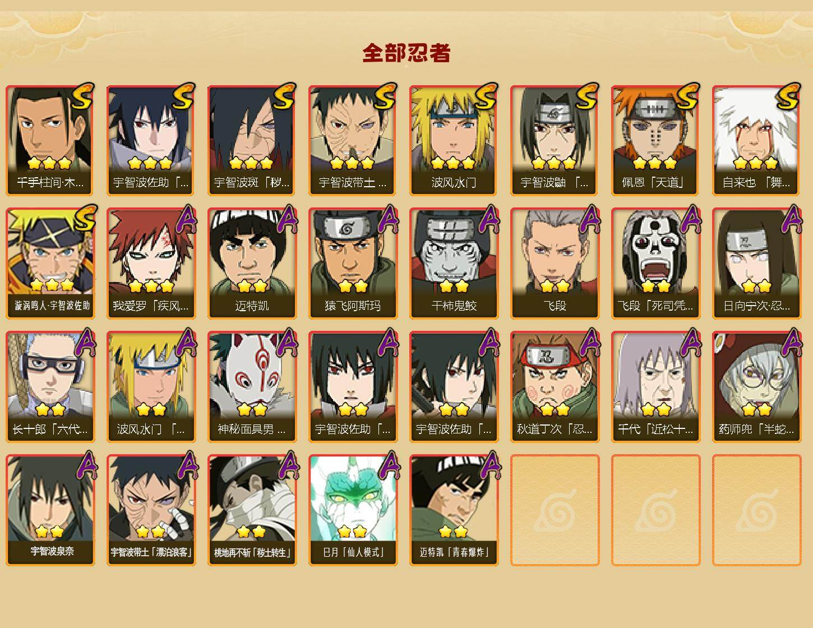Open the plain 飞段 ninja card
813x628 pixels.
pos(555,264)
